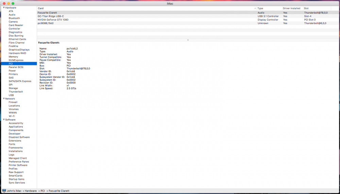
Task: Select the highlighted PCI sidebar item
Action: (x=19, y=64)
